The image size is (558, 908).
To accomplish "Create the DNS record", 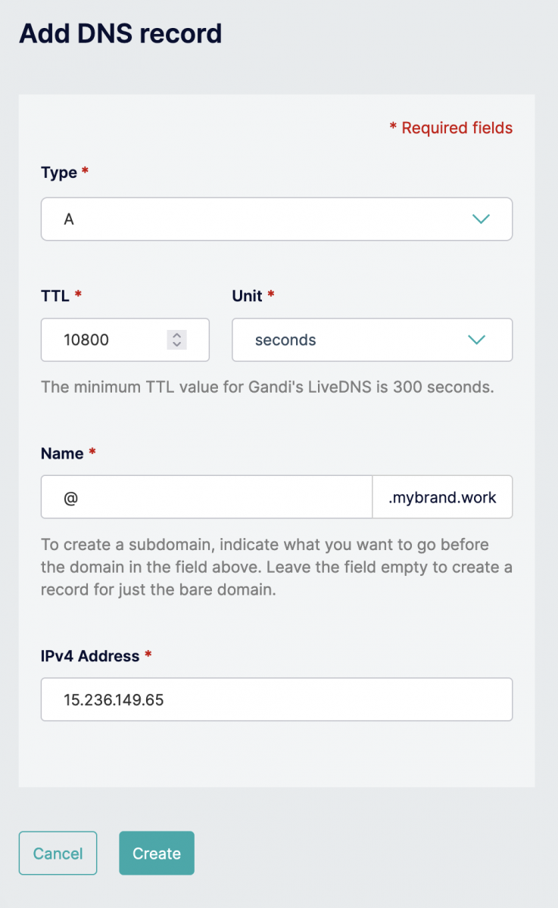I will [x=157, y=854].
